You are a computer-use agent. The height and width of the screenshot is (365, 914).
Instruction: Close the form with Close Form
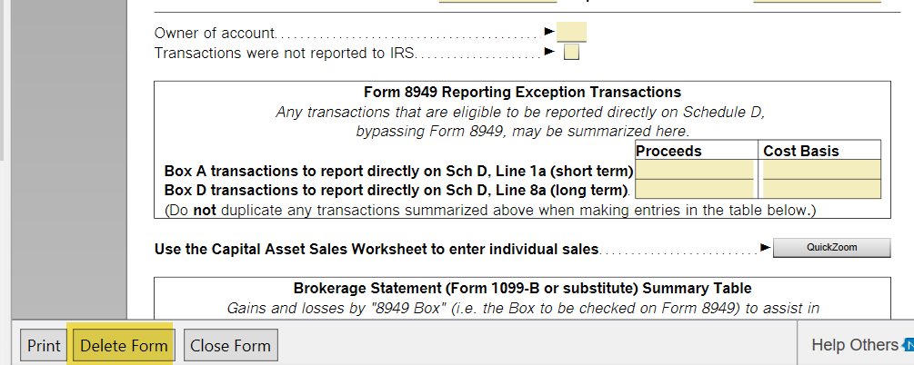pos(231,346)
